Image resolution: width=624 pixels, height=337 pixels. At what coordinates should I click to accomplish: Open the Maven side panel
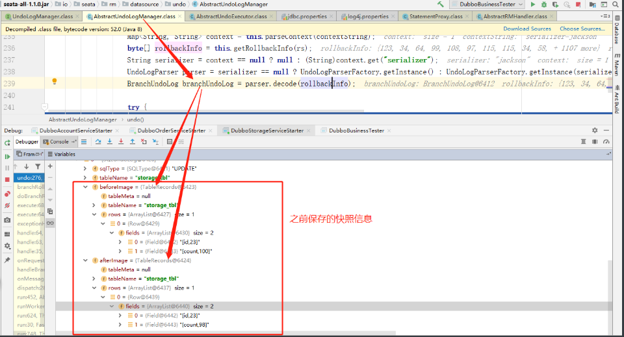click(617, 64)
